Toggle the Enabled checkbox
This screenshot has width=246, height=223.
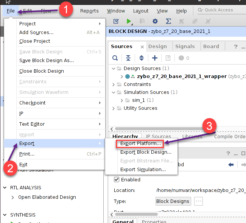117,179
